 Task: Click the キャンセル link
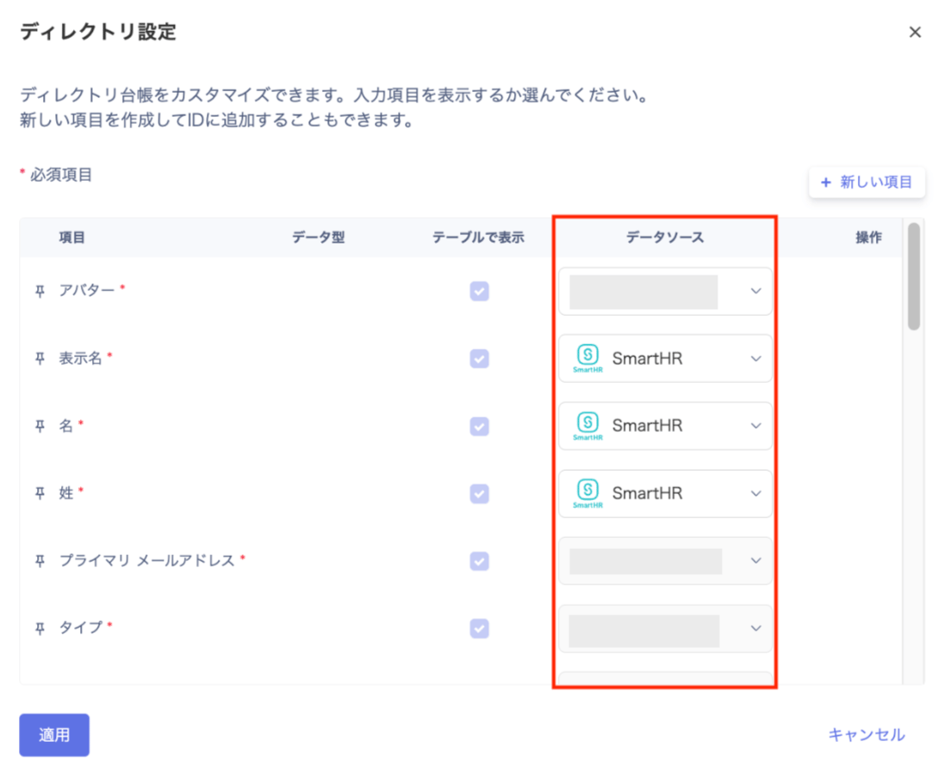[x=866, y=735]
